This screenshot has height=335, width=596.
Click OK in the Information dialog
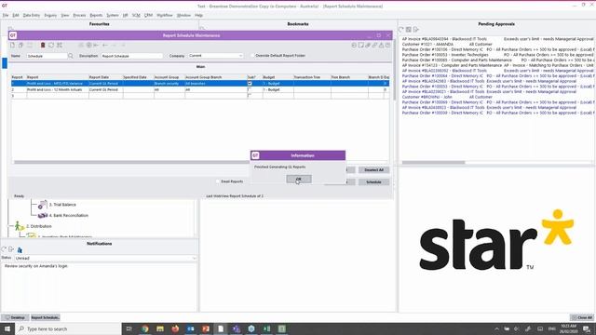299,179
